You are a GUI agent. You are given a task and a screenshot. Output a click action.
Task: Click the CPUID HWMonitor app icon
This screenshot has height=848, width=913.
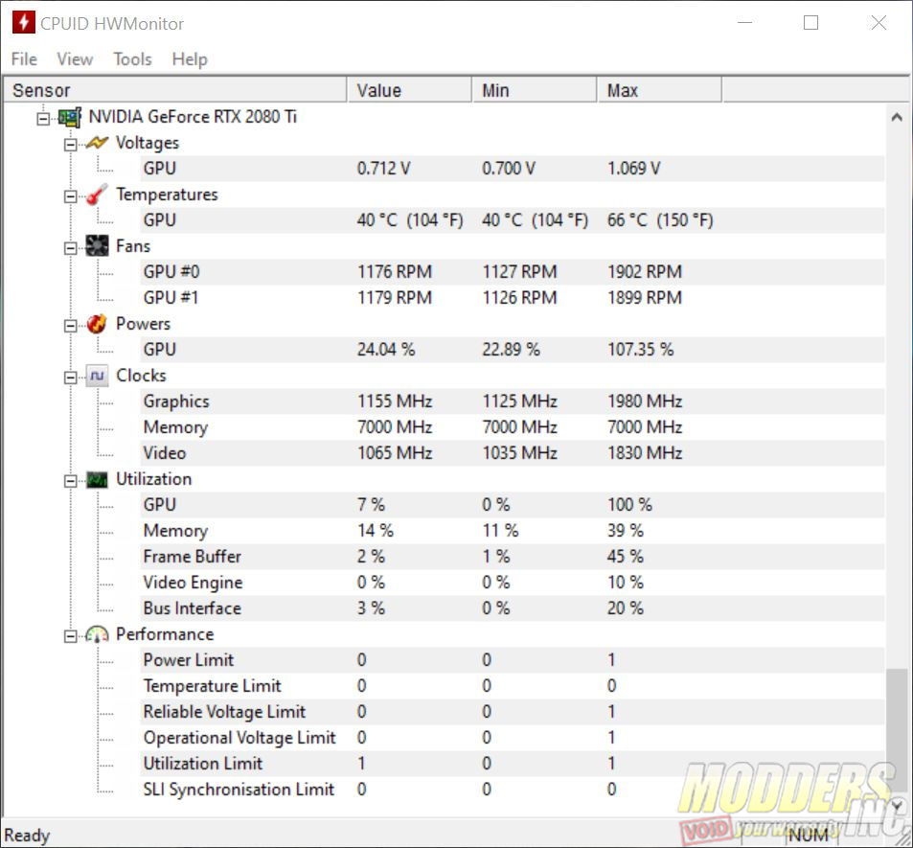[23, 23]
